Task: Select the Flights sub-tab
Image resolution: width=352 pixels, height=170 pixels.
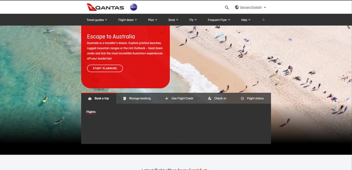Action: (x=91, y=112)
